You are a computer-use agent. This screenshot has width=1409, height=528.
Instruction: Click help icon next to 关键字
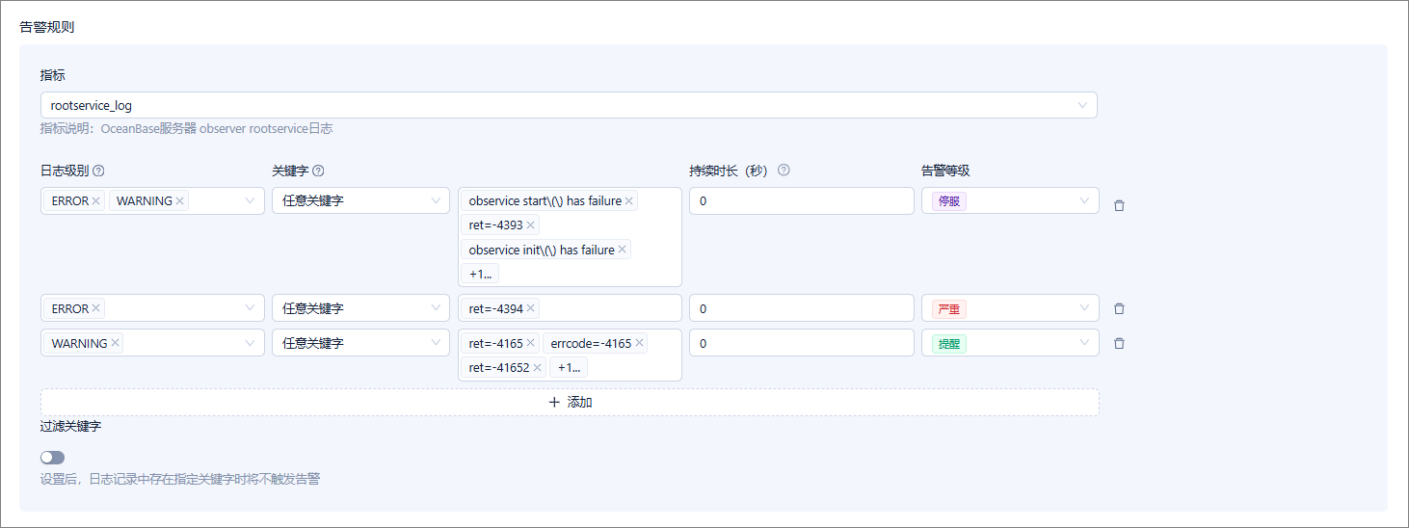[318, 171]
